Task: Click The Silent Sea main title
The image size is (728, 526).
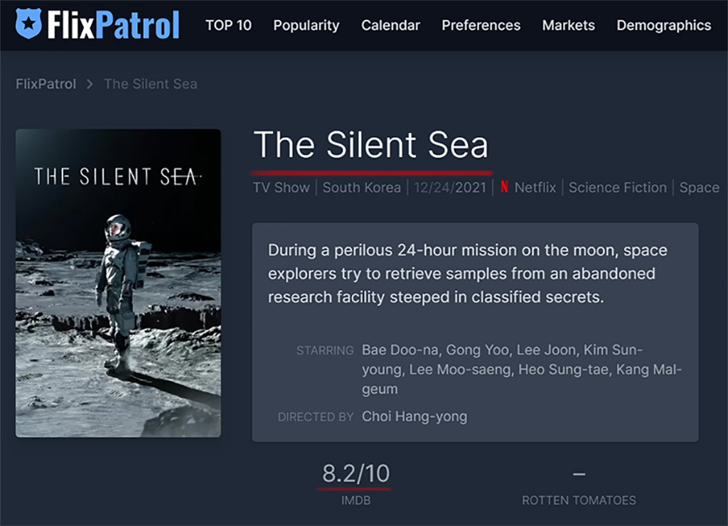Action: (370, 144)
